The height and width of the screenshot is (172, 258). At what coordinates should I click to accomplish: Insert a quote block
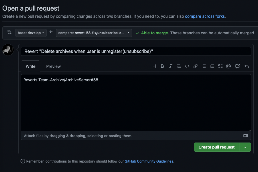click(179, 66)
